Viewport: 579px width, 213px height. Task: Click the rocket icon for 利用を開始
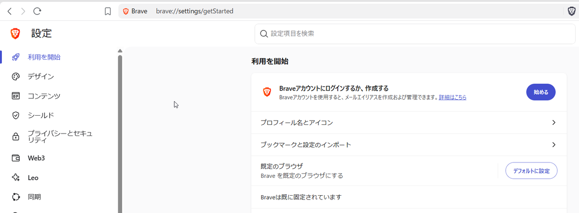point(15,57)
